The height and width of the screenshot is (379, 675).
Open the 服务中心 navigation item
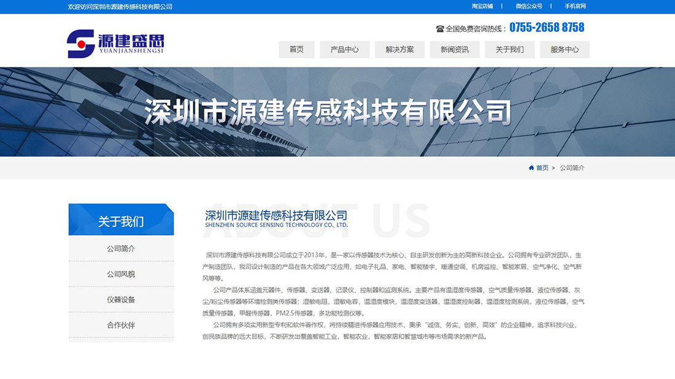tap(565, 50)
